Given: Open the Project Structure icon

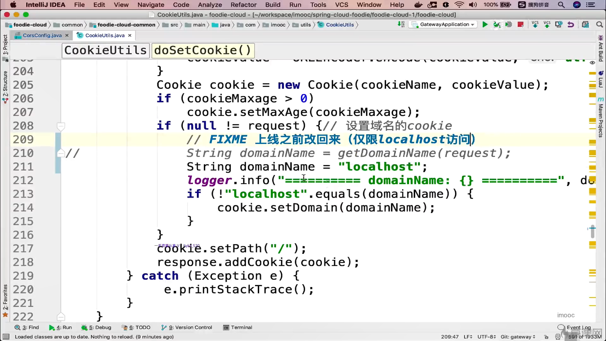Looking at the screenshot, I should (585, 25).
